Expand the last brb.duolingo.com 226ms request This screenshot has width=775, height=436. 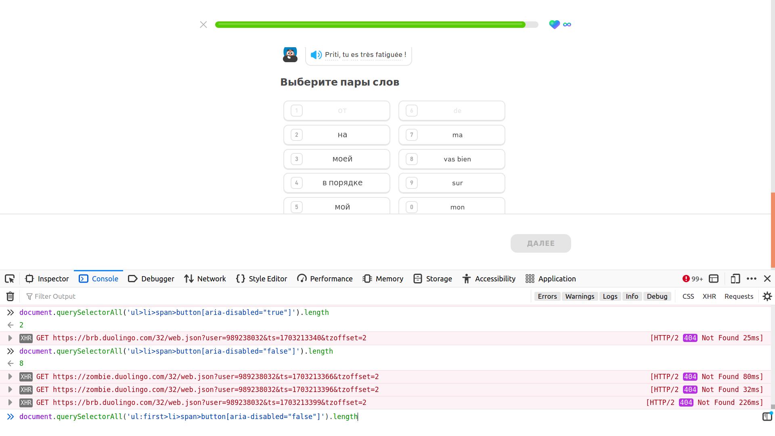click(x=10, y=402)
